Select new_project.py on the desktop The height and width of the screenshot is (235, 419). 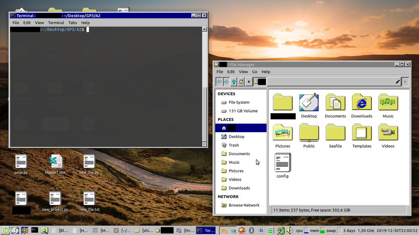pyautogui.click(x=55, y=201)
